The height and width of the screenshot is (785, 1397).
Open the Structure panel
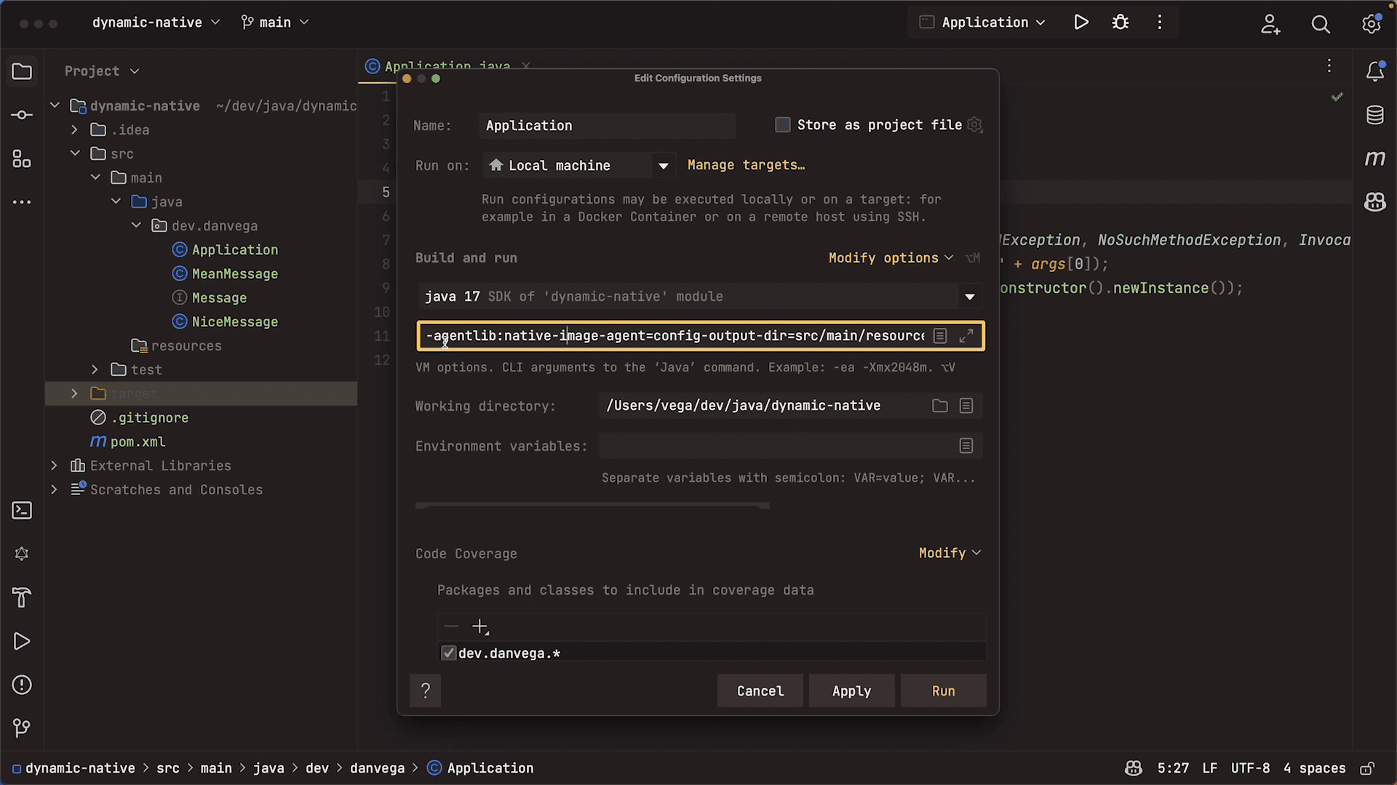(x=22, y=159)
